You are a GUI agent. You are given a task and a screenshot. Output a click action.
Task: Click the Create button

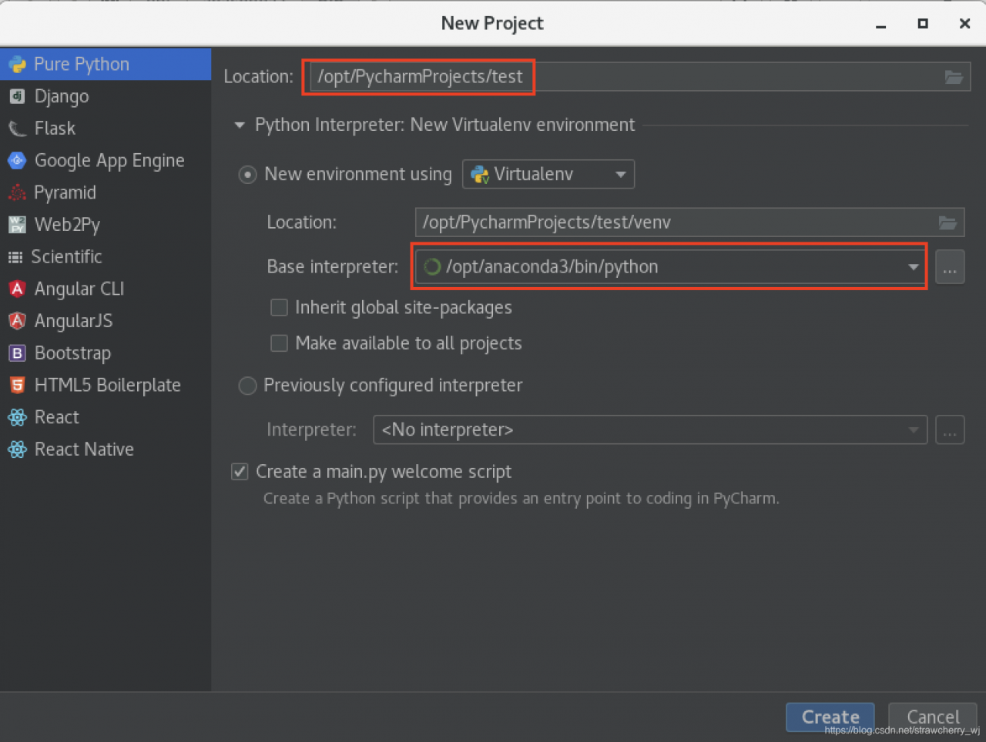click(830, 717)
